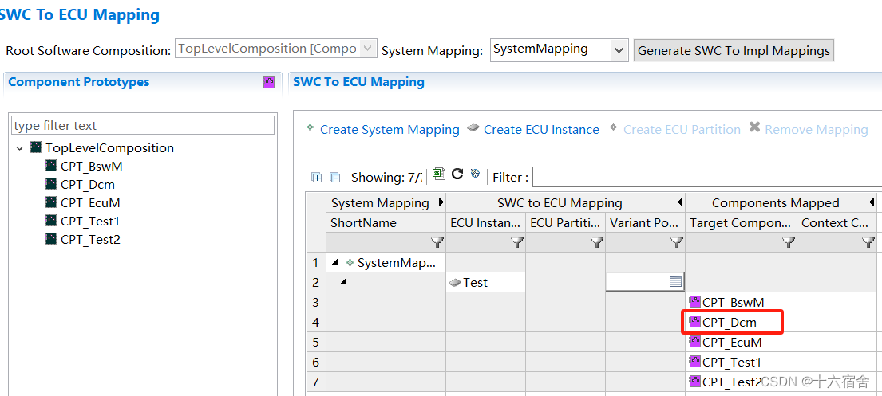Click the TopLevelComposition tree node icon
Screen dimensions: 882x396
[36, 147]
